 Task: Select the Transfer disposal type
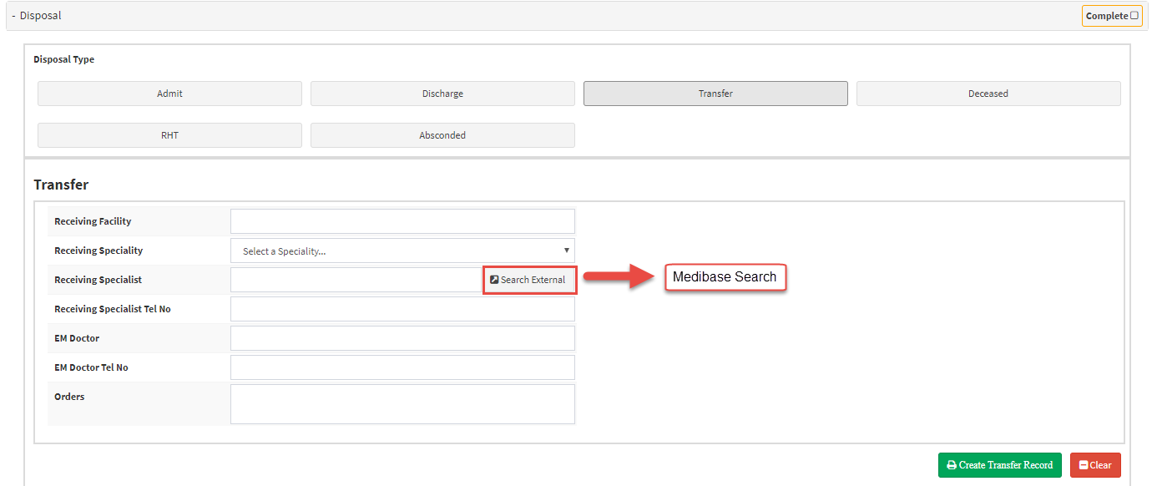coord(715,94)
